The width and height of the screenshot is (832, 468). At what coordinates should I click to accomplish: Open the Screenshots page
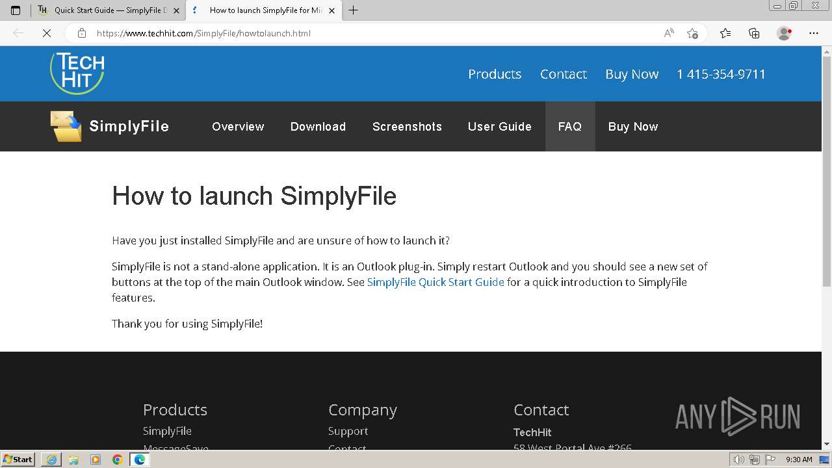pyautogui.click(x=407, y=127)
